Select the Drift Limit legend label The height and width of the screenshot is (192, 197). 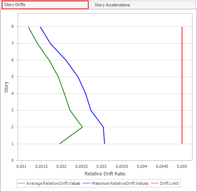tap(169, 183)
